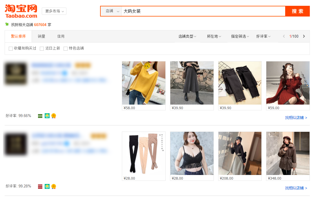Click green bars icon beside 99.66% rating
The width and height of the screenshot is (311, 197).
coord(40,116)
